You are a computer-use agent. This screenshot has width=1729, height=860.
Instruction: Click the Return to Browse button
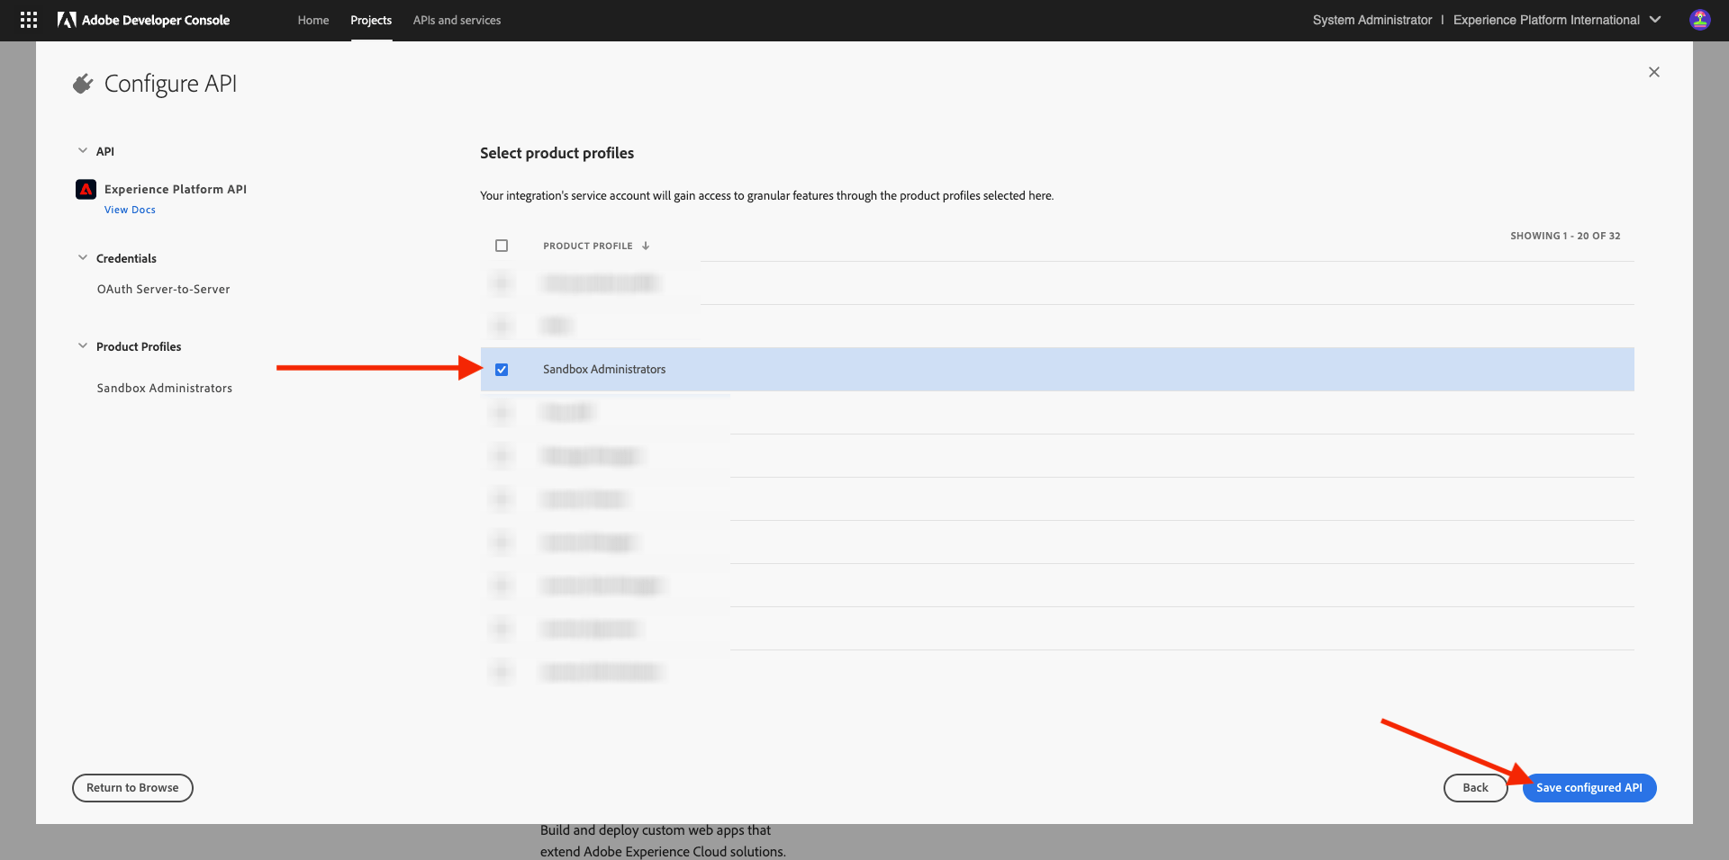pos(131,787)
